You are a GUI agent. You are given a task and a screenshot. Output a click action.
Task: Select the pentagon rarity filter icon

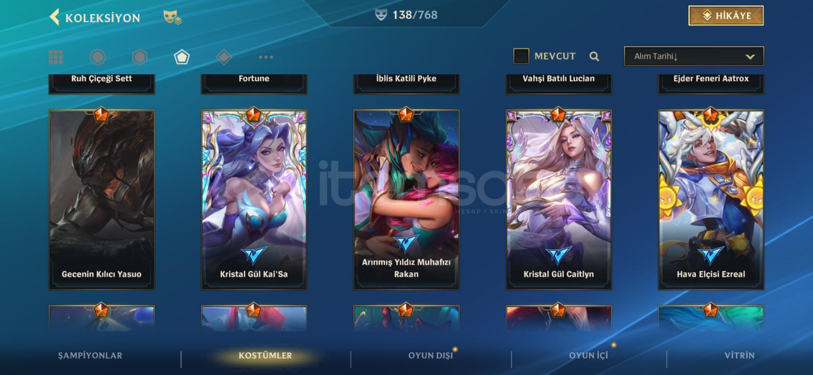(181, 57)
